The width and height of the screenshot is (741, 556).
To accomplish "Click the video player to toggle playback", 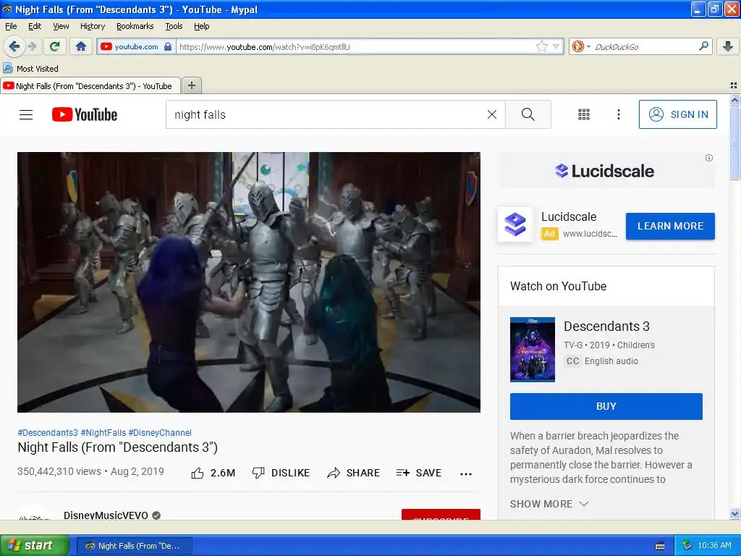I will pos(249,282).
